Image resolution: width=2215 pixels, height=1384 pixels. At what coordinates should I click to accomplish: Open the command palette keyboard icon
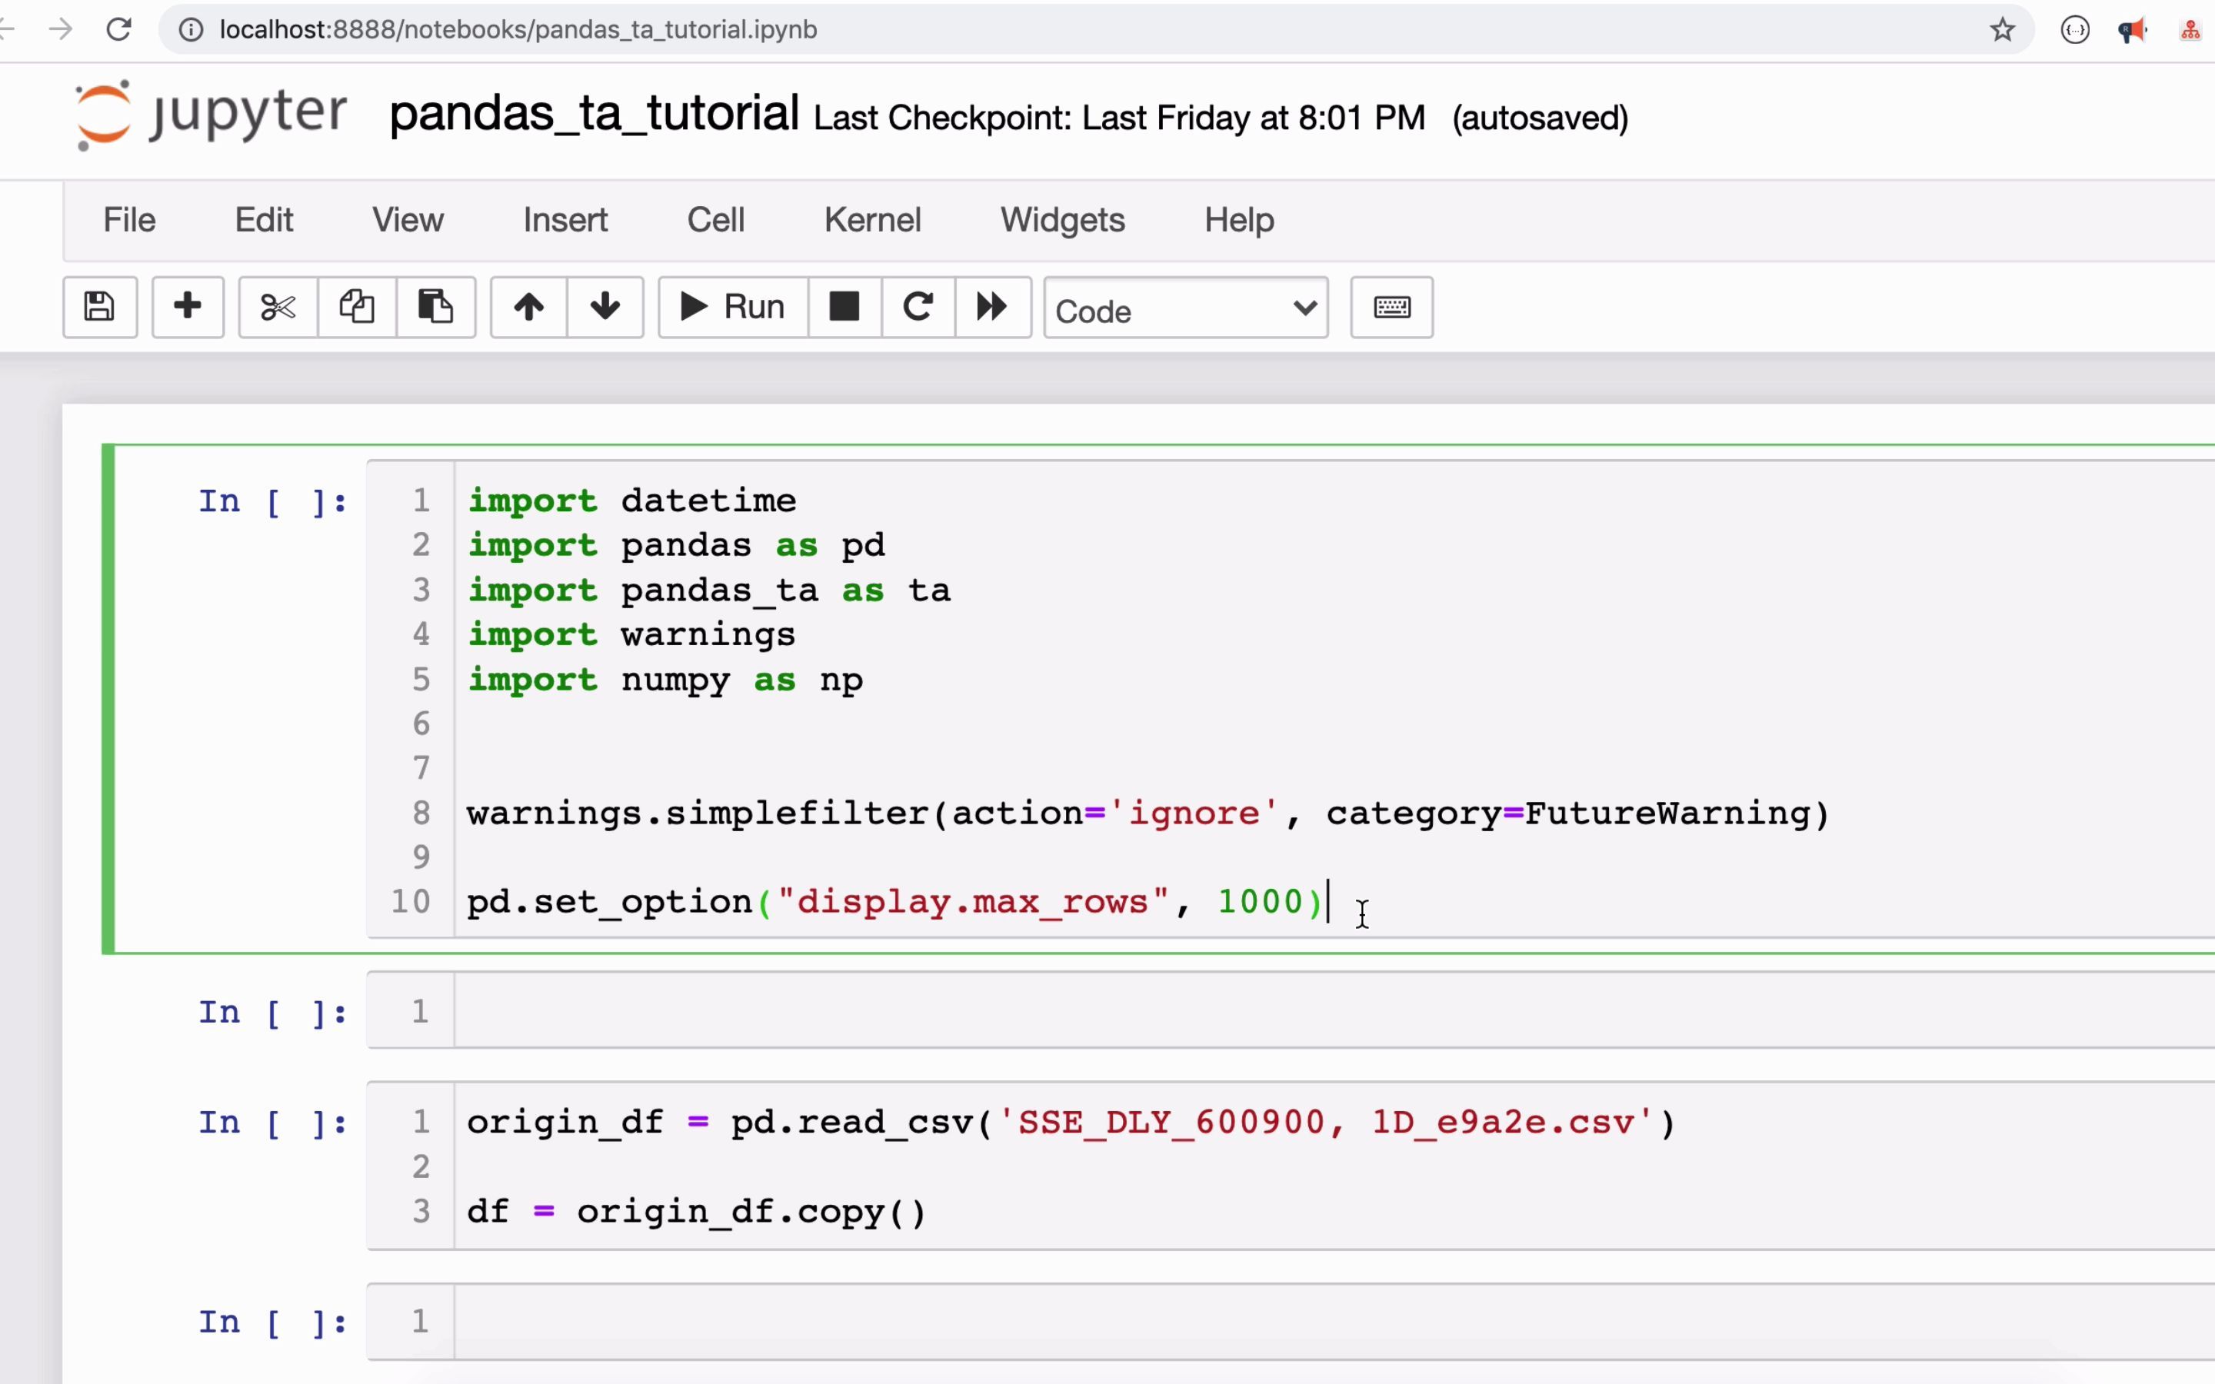pyautogui.click(x=1391, y=307)
